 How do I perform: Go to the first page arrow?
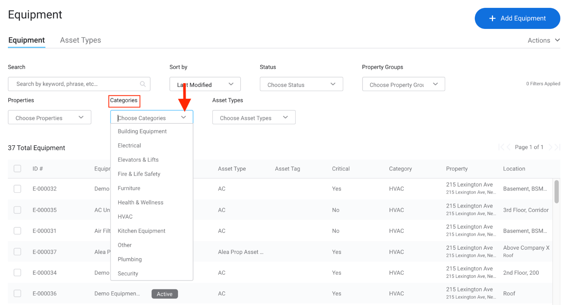coord(501,147)
